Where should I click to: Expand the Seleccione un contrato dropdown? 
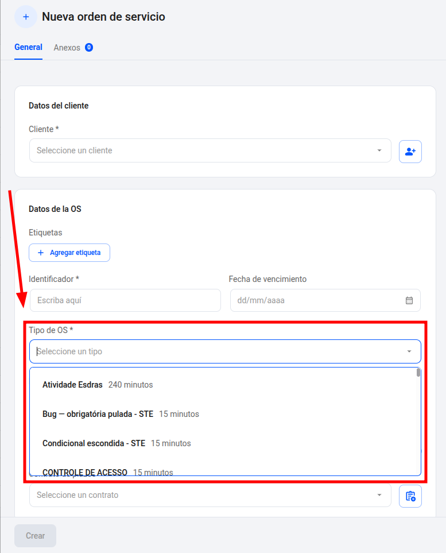210,495
